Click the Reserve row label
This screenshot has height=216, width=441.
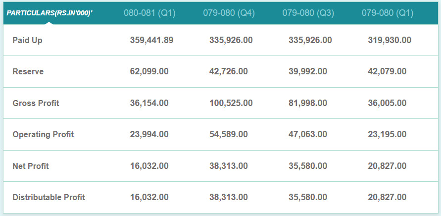coord(28,71)
